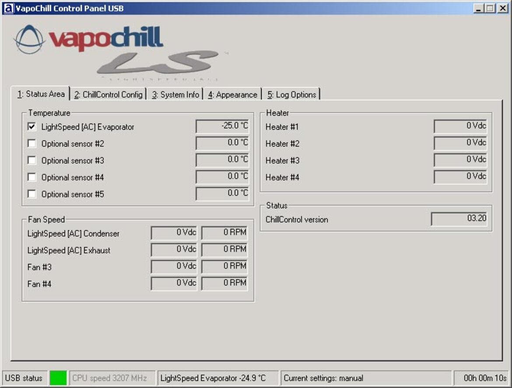Click the 'LightSpeed [AC] Evaporator' label
This screenshot has height=388, width=512.
(88, 127)
